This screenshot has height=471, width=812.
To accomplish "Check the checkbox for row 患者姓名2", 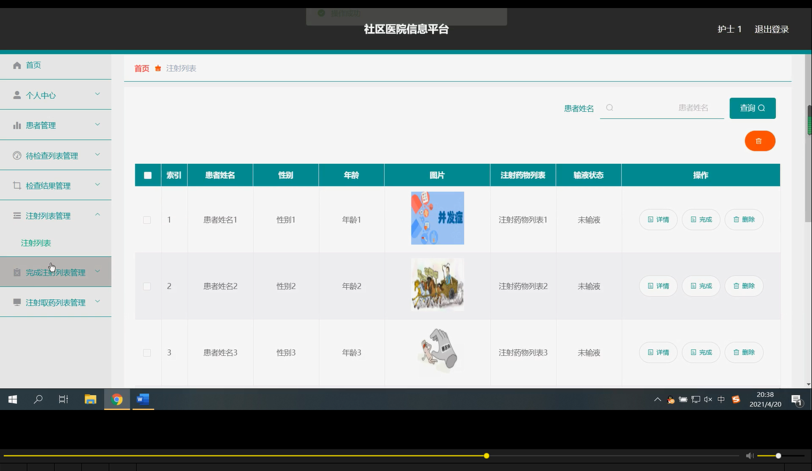I will coord(147,286).
